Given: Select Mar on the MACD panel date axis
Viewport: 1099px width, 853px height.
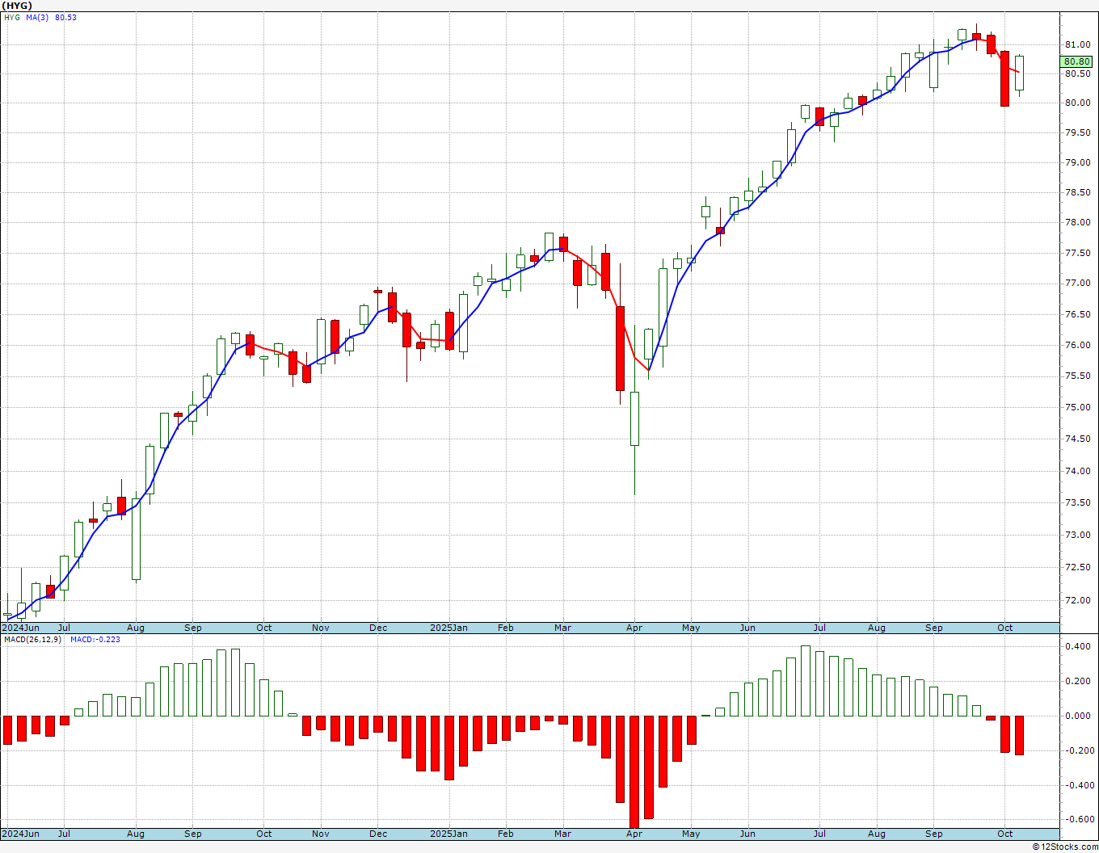Looking at the screenshot, I should tap(562, 834).
